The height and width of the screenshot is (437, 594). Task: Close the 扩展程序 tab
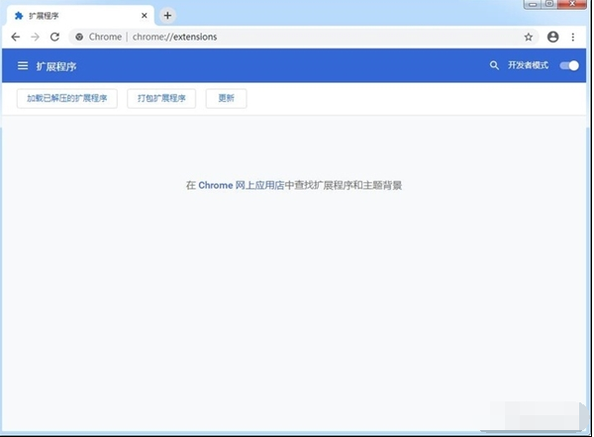[x=145, y=16]
